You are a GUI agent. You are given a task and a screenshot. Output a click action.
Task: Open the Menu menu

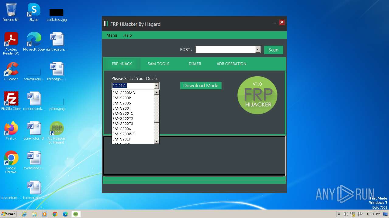coord(112,35)
